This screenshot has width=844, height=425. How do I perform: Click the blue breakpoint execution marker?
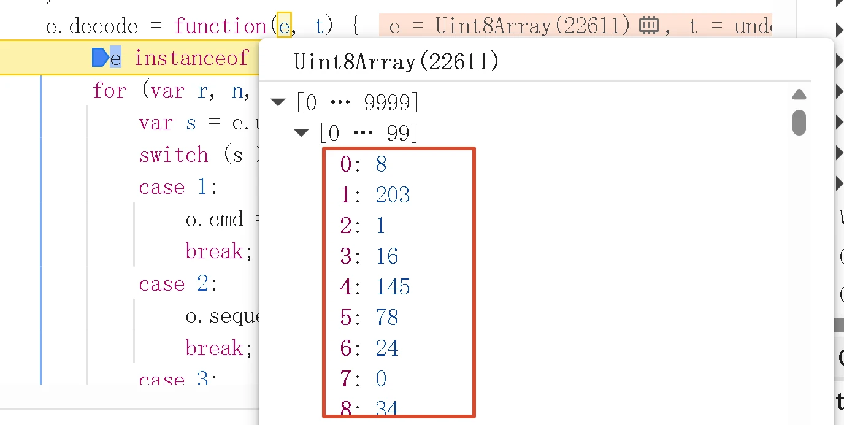[x=100, y=58]
